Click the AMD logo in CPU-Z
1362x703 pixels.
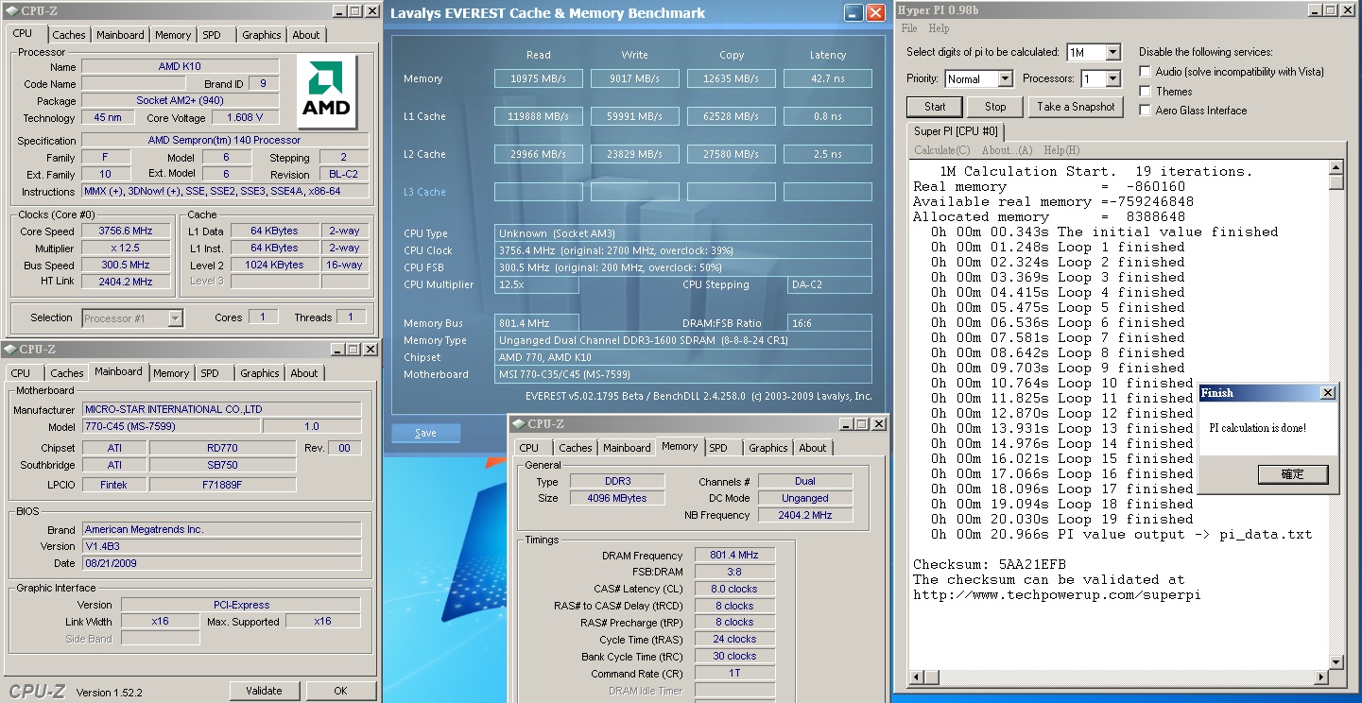pyautogui.click(x=326, y=91)
